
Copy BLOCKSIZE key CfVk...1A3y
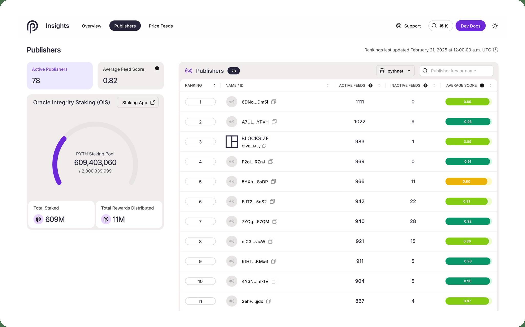(264, 146)
